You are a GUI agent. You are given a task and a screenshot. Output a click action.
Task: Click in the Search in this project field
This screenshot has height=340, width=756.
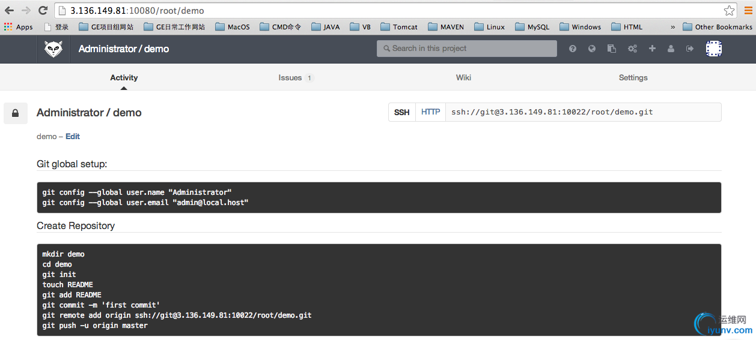pos(467,49)
